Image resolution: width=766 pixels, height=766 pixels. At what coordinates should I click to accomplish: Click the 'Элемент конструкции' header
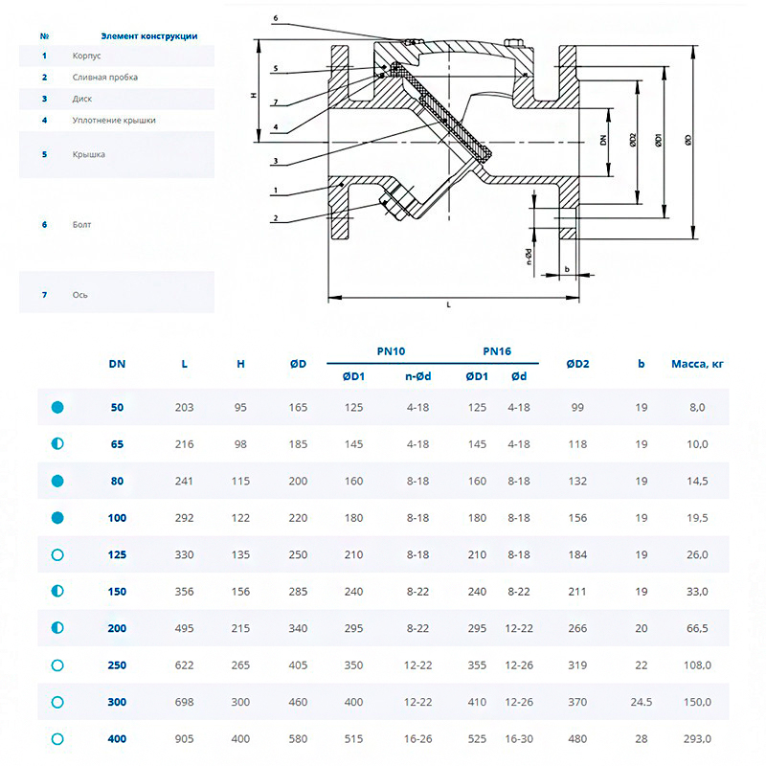(149, 35)
